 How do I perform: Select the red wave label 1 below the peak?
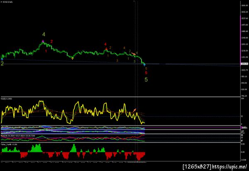point(46,51)
